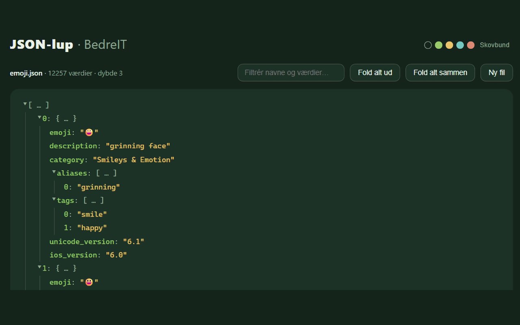
Task: Click the JSON-lup app title
Action: pos(41,45)
